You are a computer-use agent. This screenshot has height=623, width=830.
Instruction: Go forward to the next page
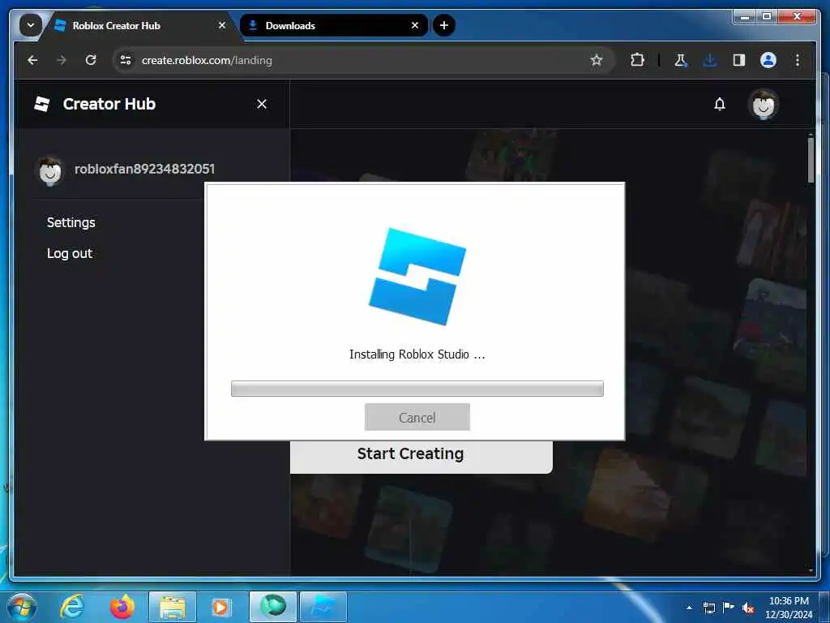pos(62,60)
